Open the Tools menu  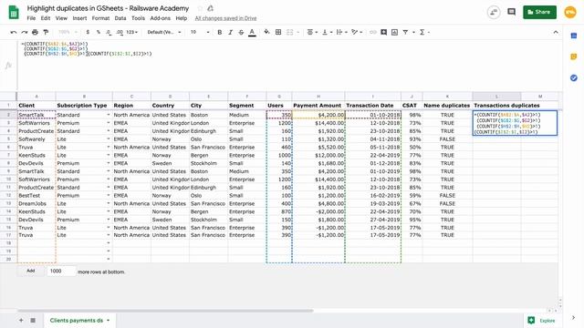point(138,18)
